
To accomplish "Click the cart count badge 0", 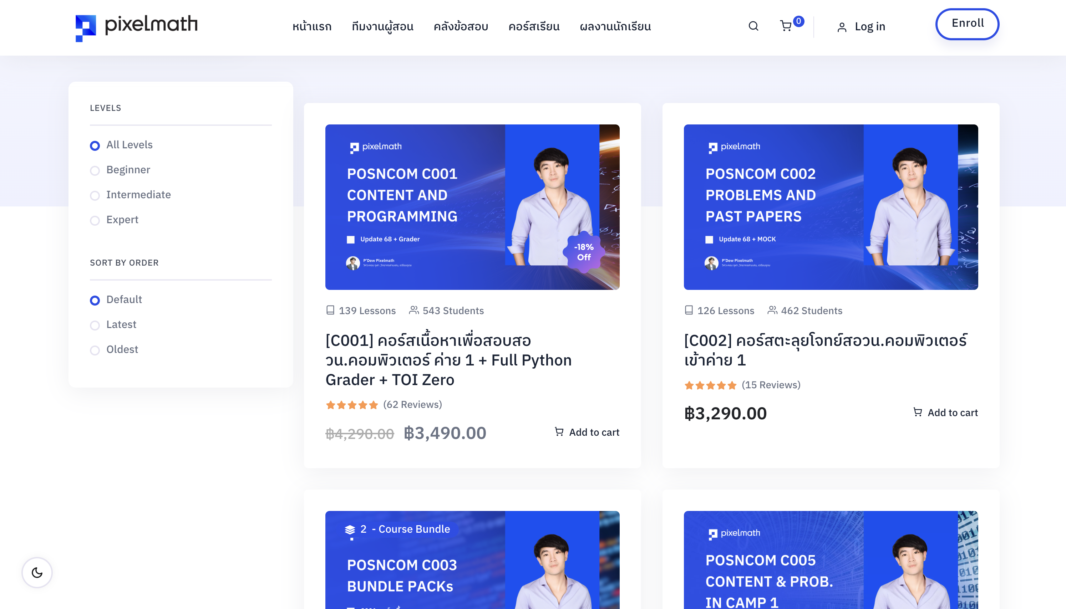I will click(x=798, y=21).
